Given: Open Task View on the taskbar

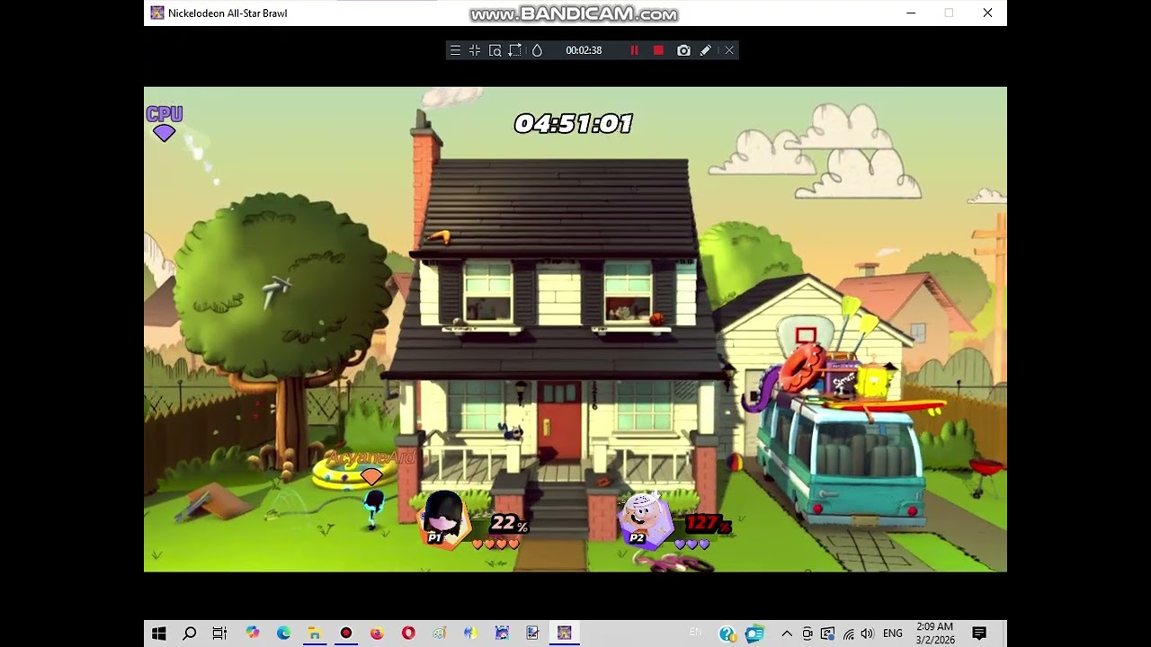Looking at the screenshot, I should [219, 634].
